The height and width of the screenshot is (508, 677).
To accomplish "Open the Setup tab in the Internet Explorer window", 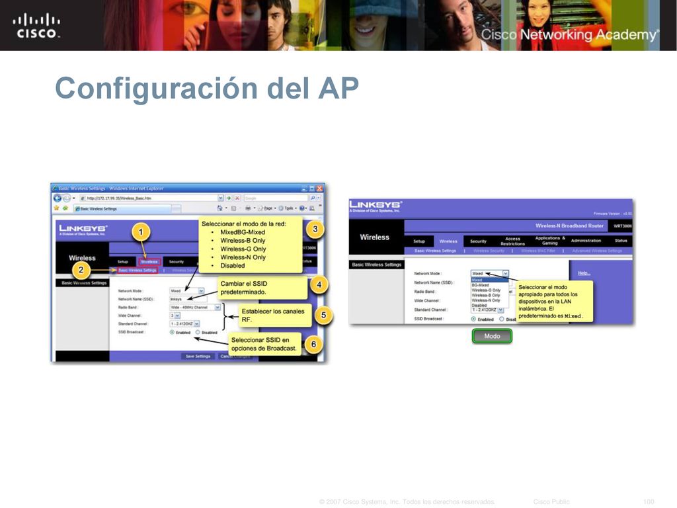I will pyautogui.click(x=123, y=262).
